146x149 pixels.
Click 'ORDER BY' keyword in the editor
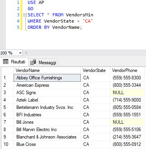[39, 27]
